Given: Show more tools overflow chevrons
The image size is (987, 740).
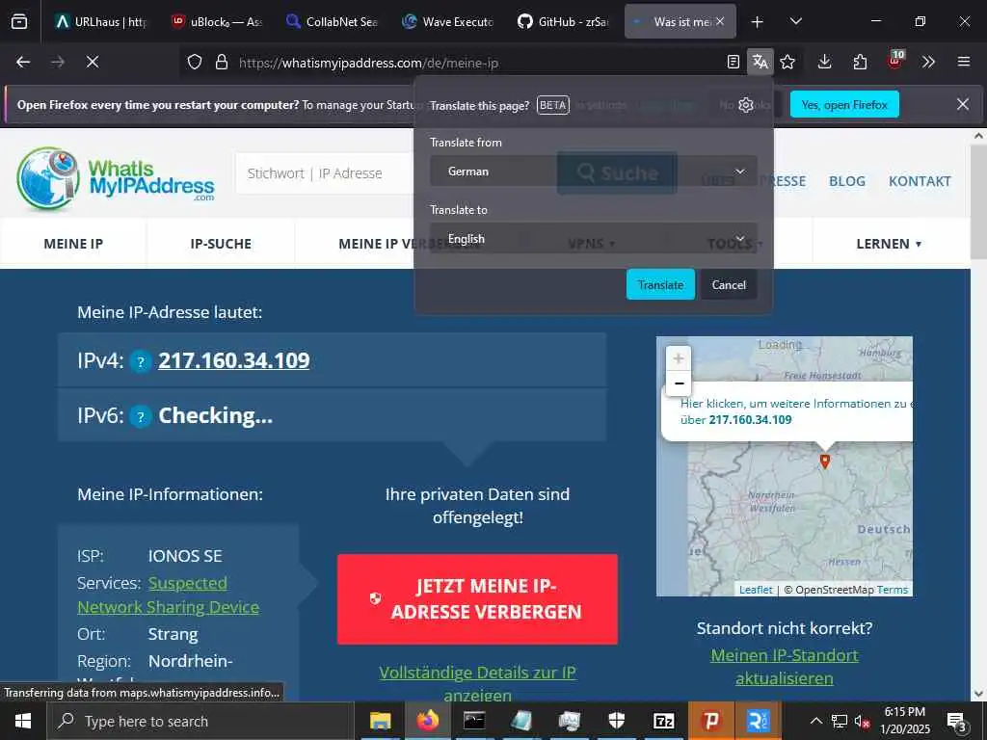Looking at the screenshot, I should tap(928, 62).
